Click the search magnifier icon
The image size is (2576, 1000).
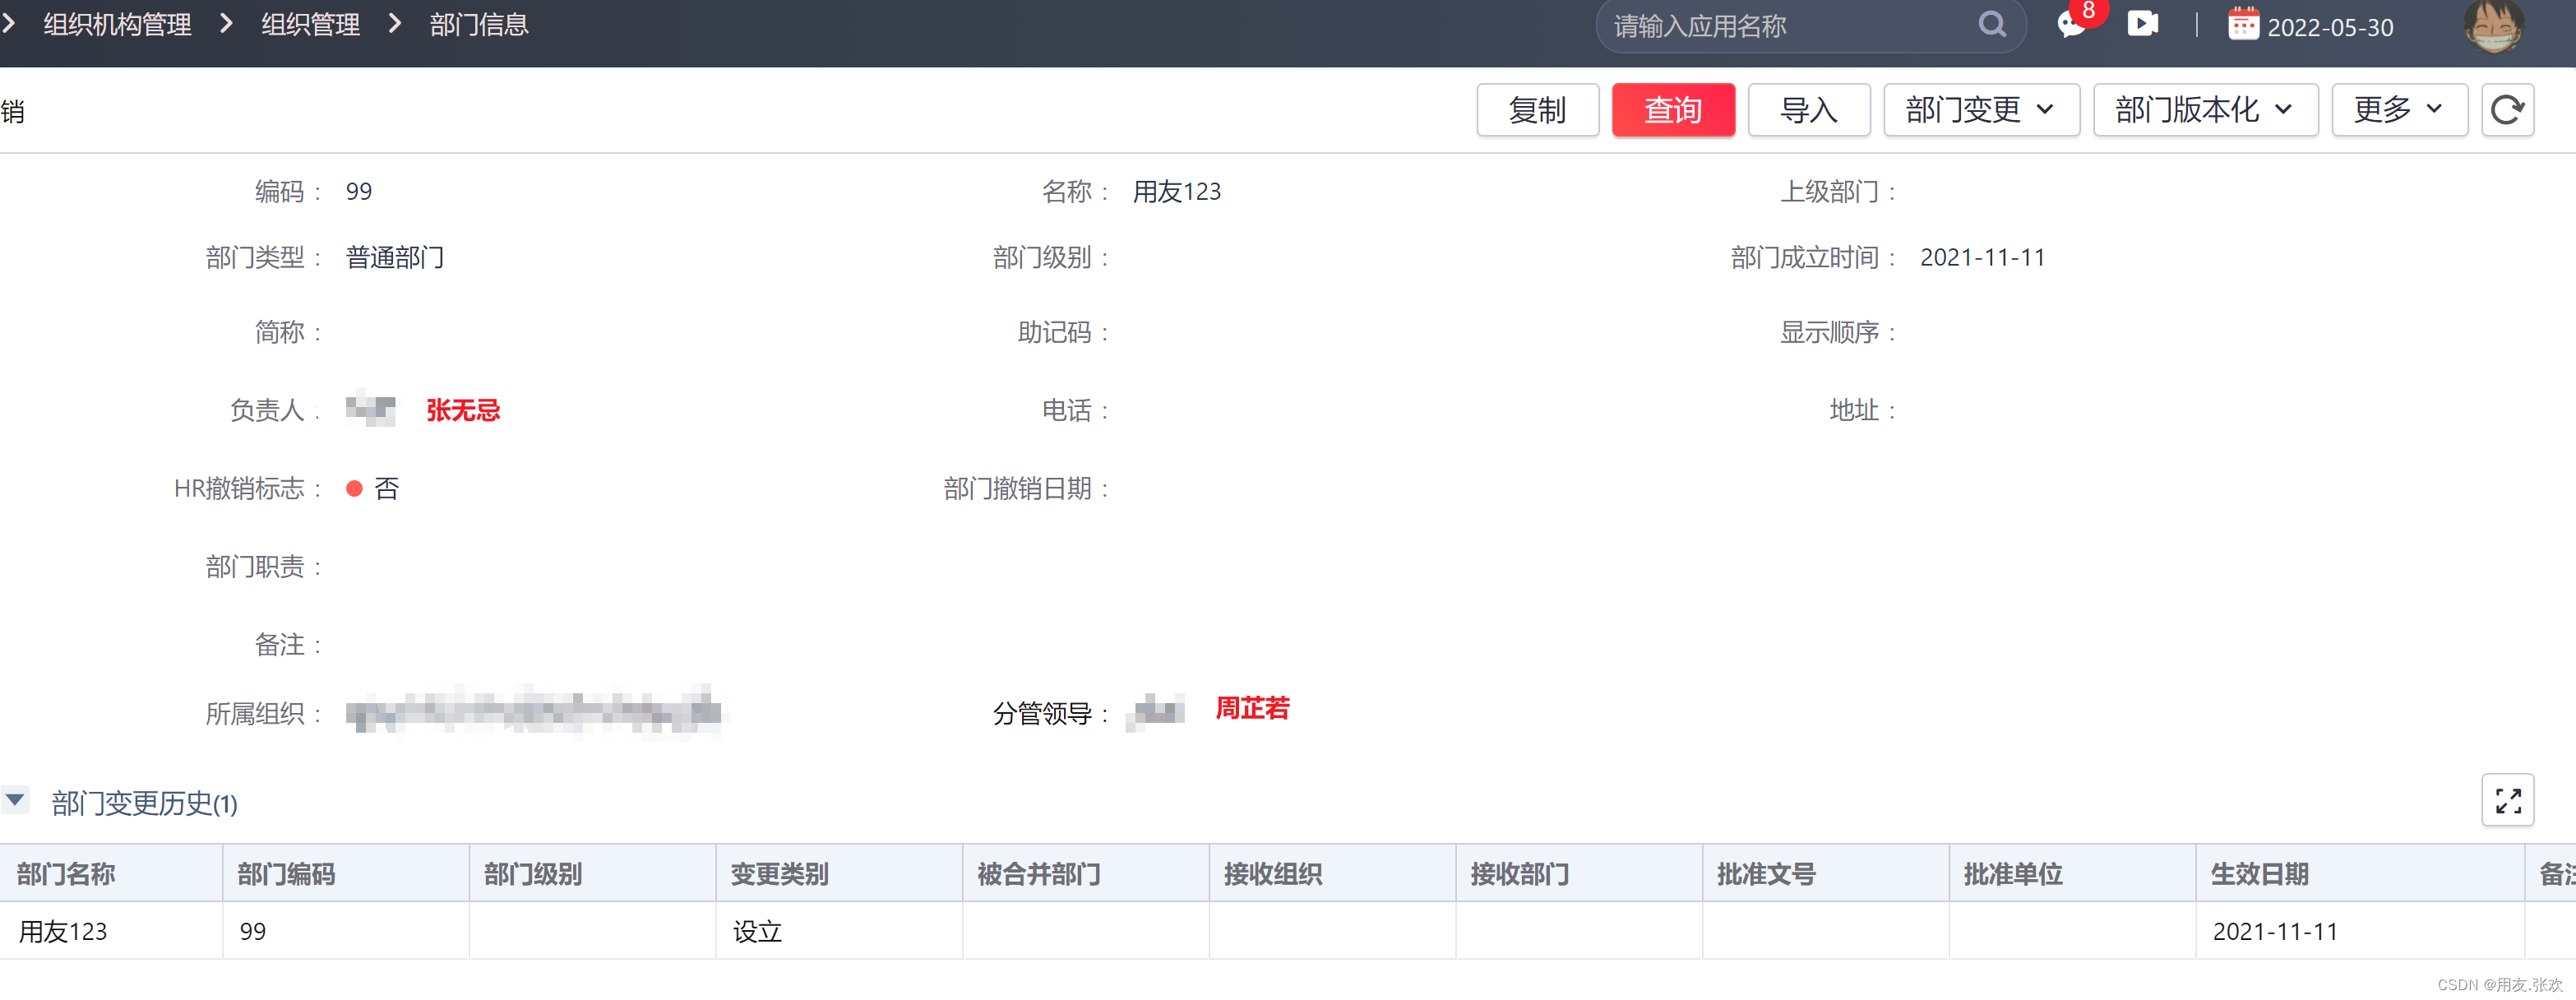(x=1991, y=25)
